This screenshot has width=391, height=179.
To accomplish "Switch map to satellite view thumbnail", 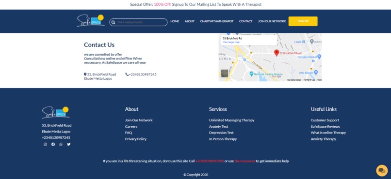I will tap(225, 74).
